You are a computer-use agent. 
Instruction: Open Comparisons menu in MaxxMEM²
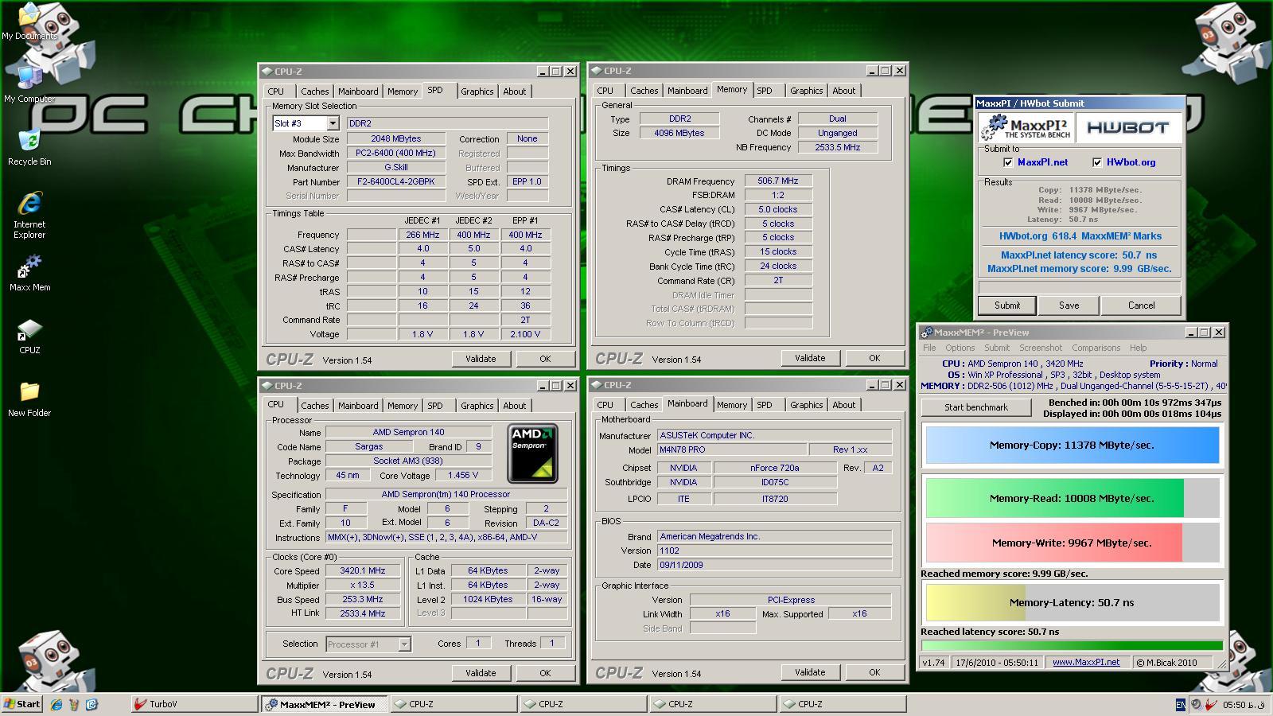[1096, 348]
